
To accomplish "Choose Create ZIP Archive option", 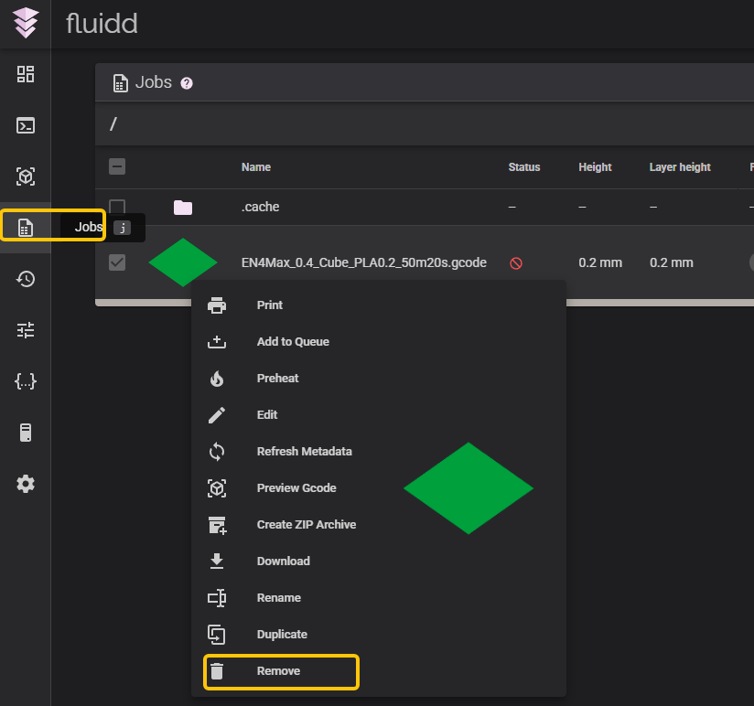I will pyautogui.click(x=306, y=525).
